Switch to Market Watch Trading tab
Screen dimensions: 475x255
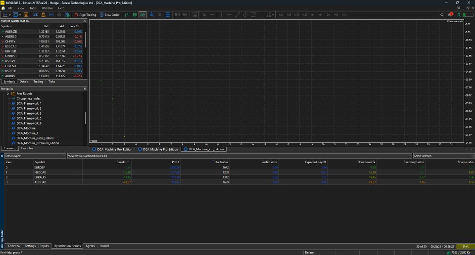coord(38,82)
